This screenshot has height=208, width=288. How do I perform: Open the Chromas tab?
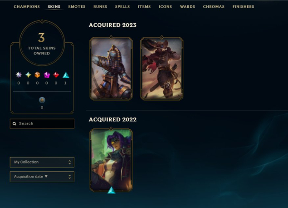[214, 7]
